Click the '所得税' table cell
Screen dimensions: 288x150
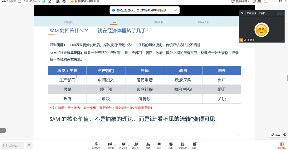click(x=144, y=99)
